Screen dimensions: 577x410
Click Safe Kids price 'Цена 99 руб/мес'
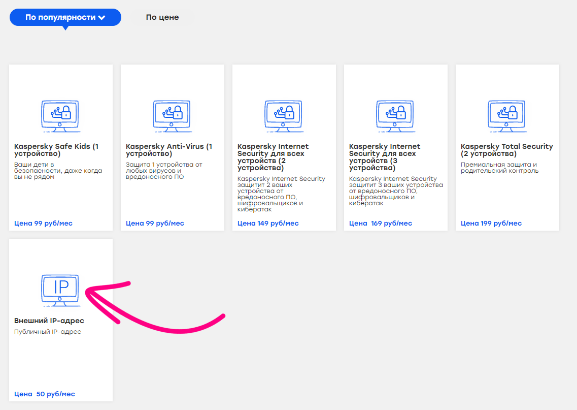[43, 223]
